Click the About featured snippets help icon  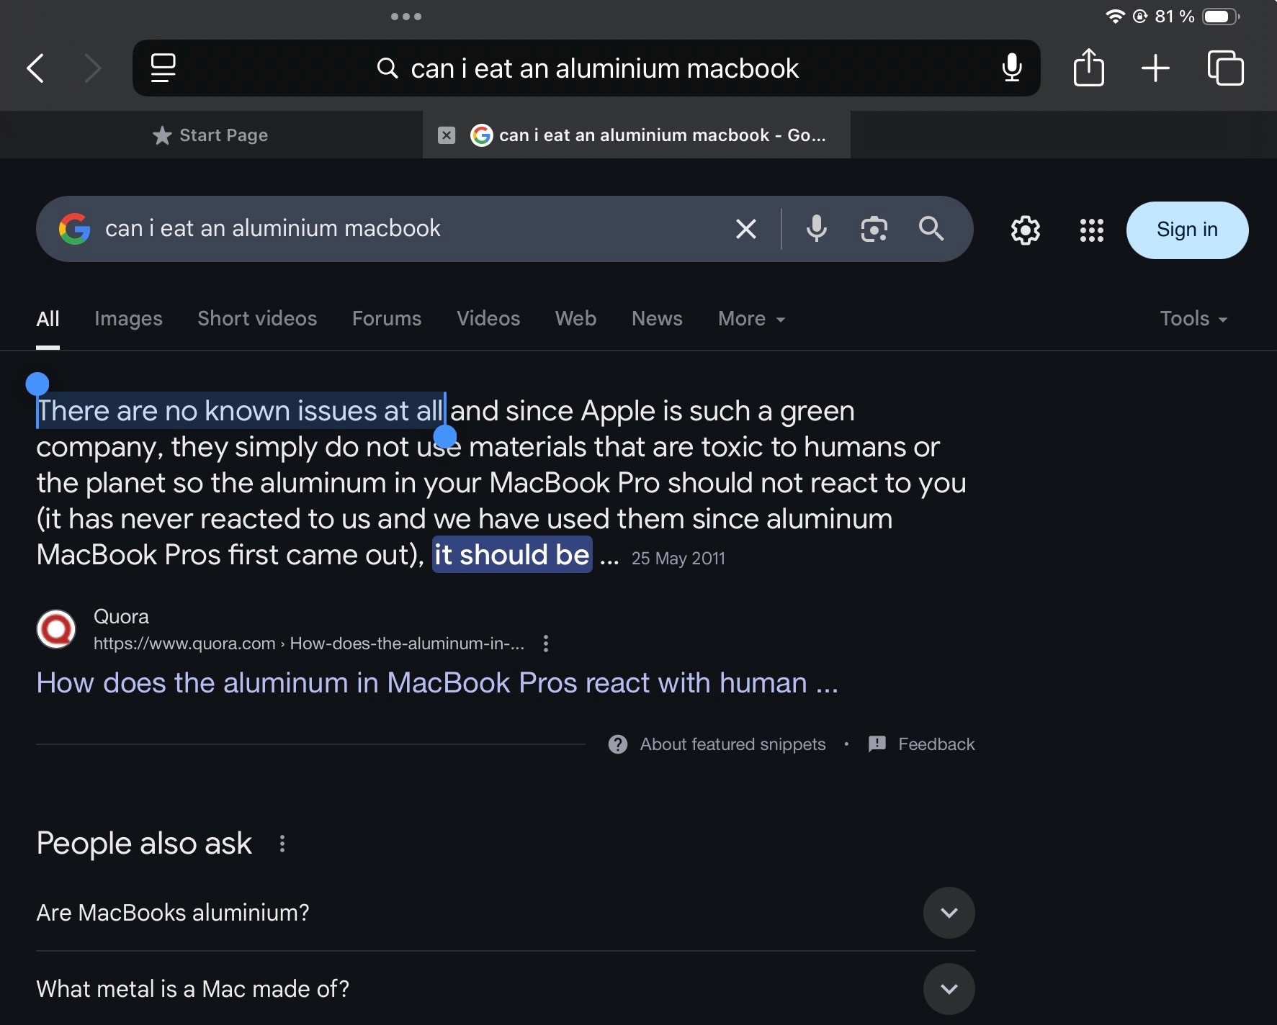(618, 744)
